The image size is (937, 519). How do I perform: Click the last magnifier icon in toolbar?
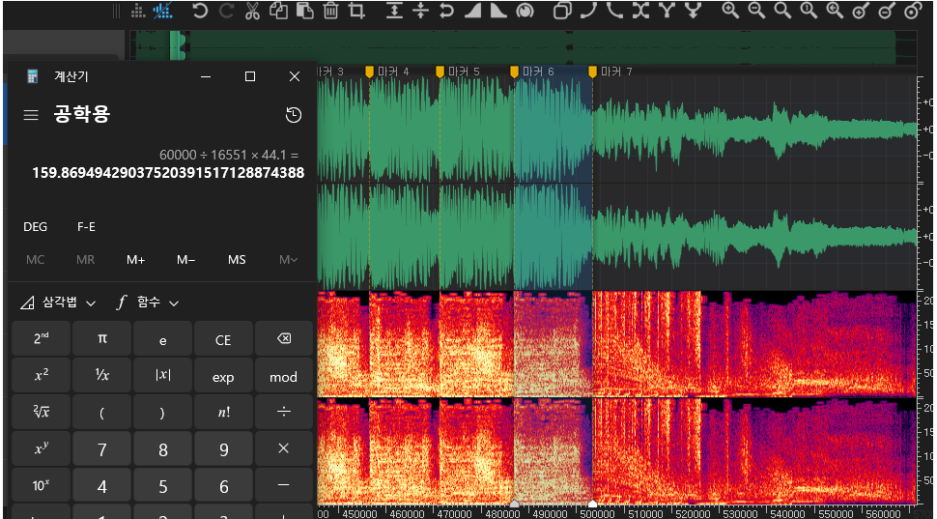point(912,11)
